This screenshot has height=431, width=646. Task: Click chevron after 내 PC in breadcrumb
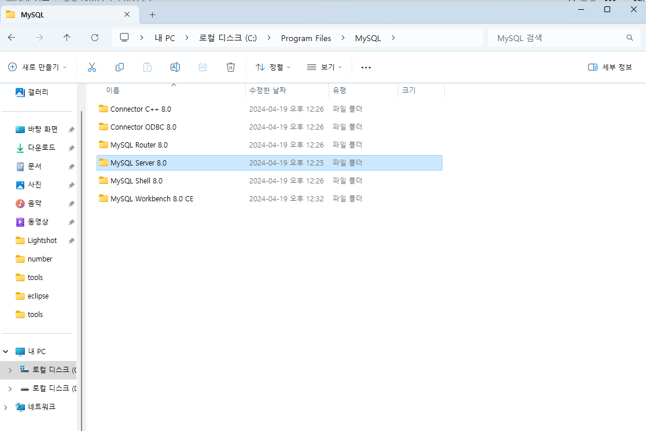(x=187, y=38)
